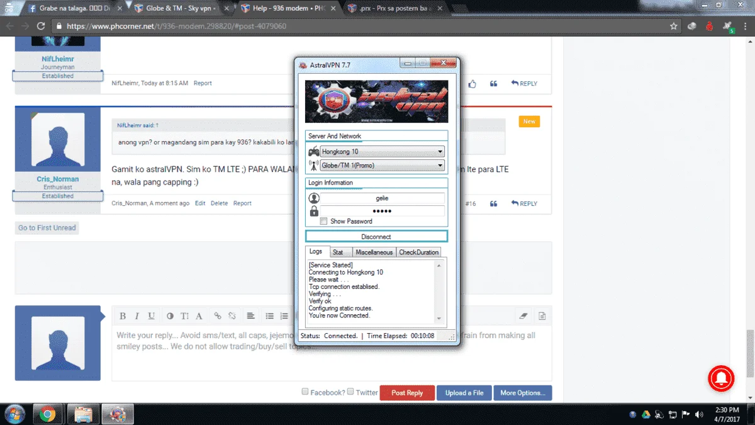Screen dimensions: 755x425
Task: Insert a link in the reply editor
Action: pyautogui.click(x=218, y=316)
